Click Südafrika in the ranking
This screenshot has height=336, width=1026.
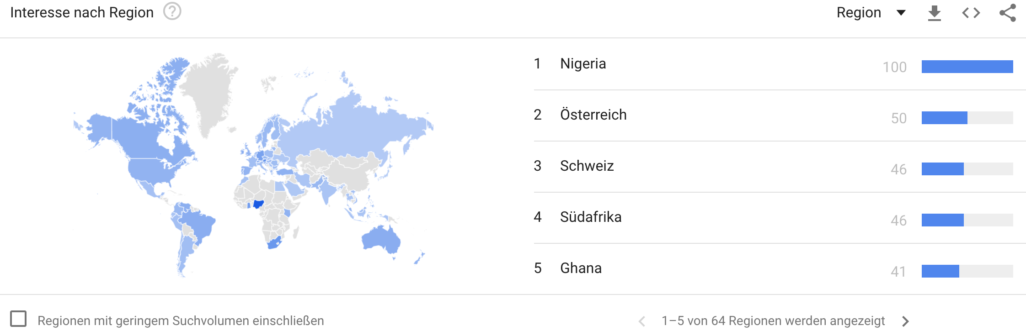coord(590,217)
